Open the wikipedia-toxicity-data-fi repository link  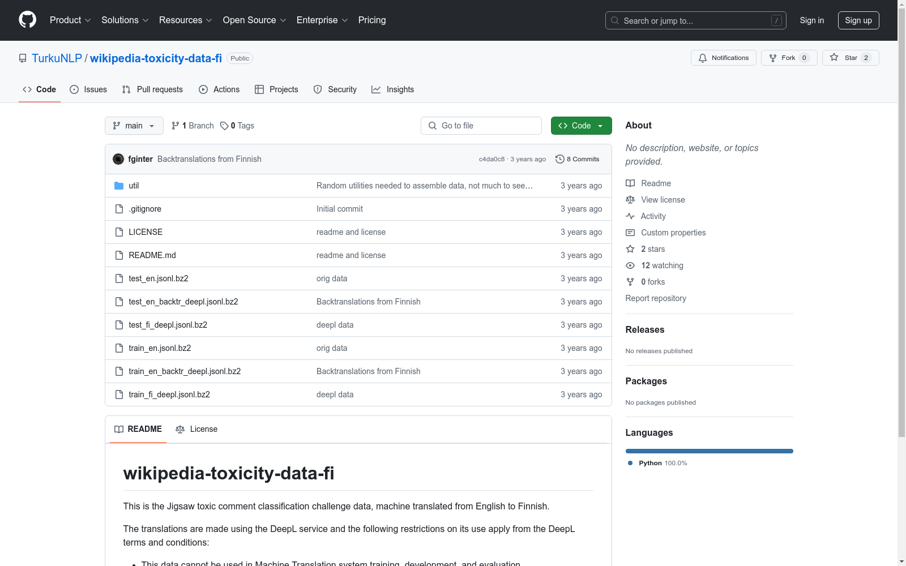(156, 58)
